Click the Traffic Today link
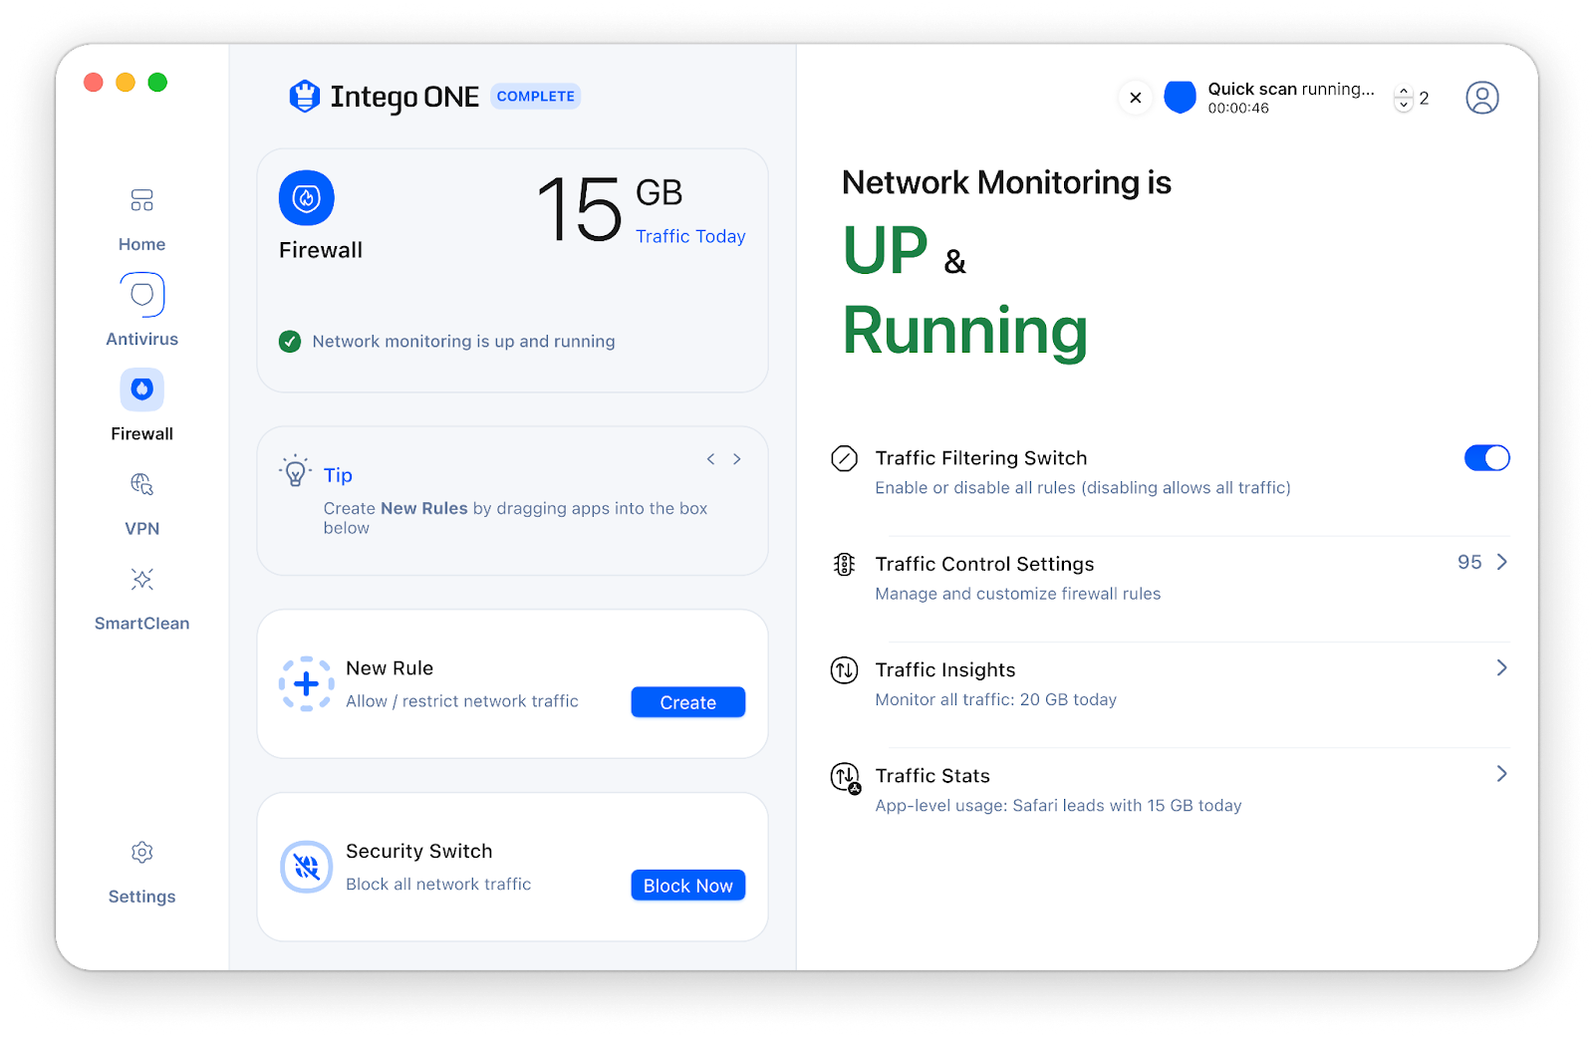The width and height of the screenshot is (1594, 1037). pos(690,236)
